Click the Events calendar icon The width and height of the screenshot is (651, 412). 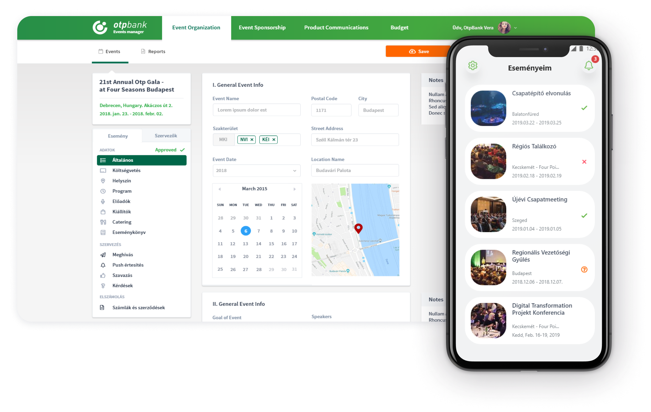pyautogui.click(x=101, y=51)
